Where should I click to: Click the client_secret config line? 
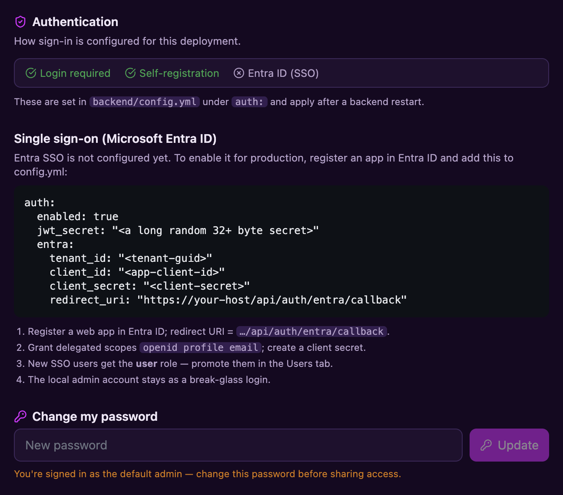coord(150,286)
